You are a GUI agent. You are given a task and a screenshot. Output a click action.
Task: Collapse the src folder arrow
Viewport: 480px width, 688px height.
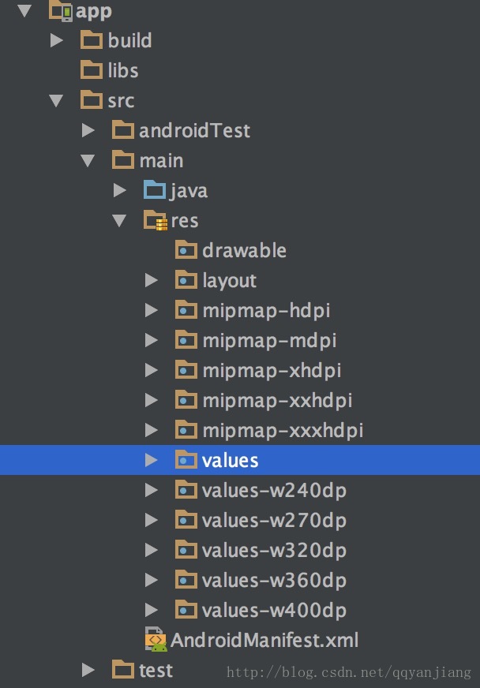tap(56, 100)
